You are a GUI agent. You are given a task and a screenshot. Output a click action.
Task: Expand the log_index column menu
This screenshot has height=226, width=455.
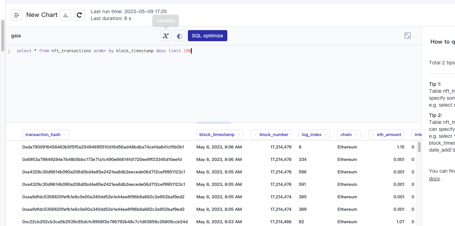325,135
